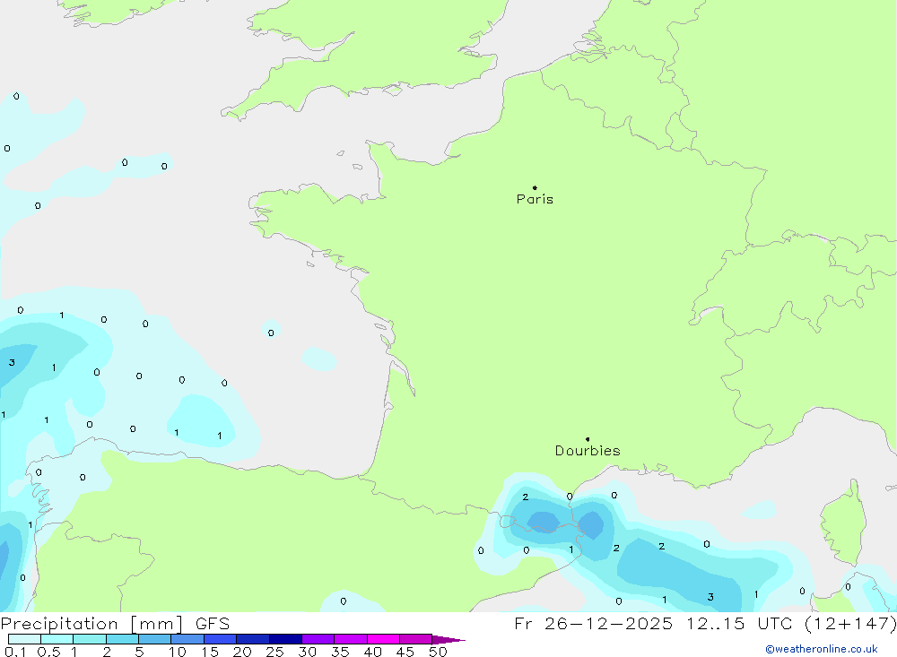The height and width of the screenshot is (657, 897).
Task: Click the Dourbies town label
Action: tap(588, 451)
